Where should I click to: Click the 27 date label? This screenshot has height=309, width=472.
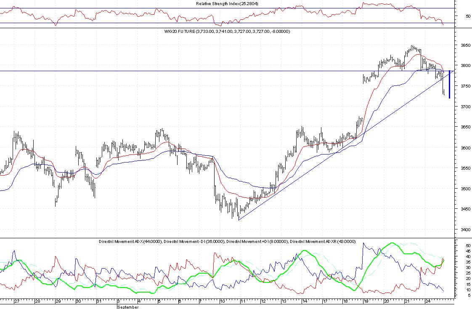click(17, 301)
